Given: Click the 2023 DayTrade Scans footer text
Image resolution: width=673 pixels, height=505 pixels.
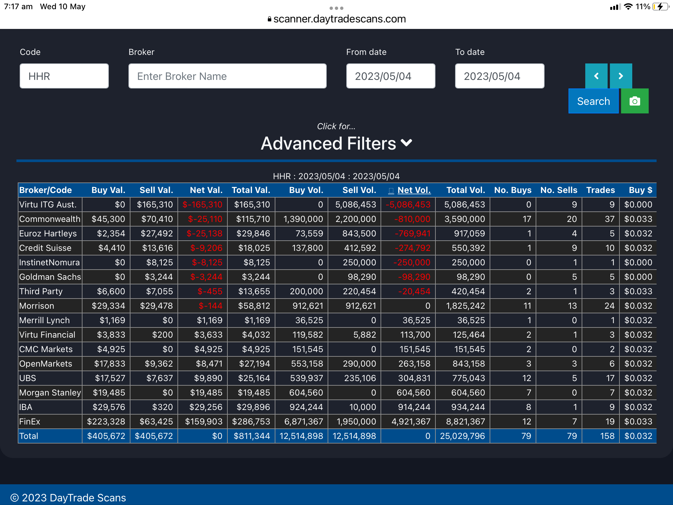Looking at the screenshot, I should [x=68, y=498].
